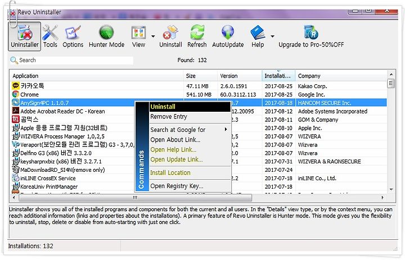Expand the View dropdown arrow
Viewport: 405px width, 260px height.
pos(153,37)
